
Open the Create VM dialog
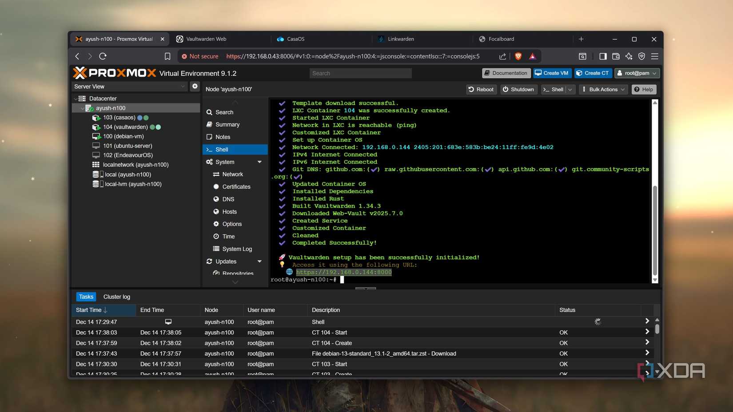point(552,73)
